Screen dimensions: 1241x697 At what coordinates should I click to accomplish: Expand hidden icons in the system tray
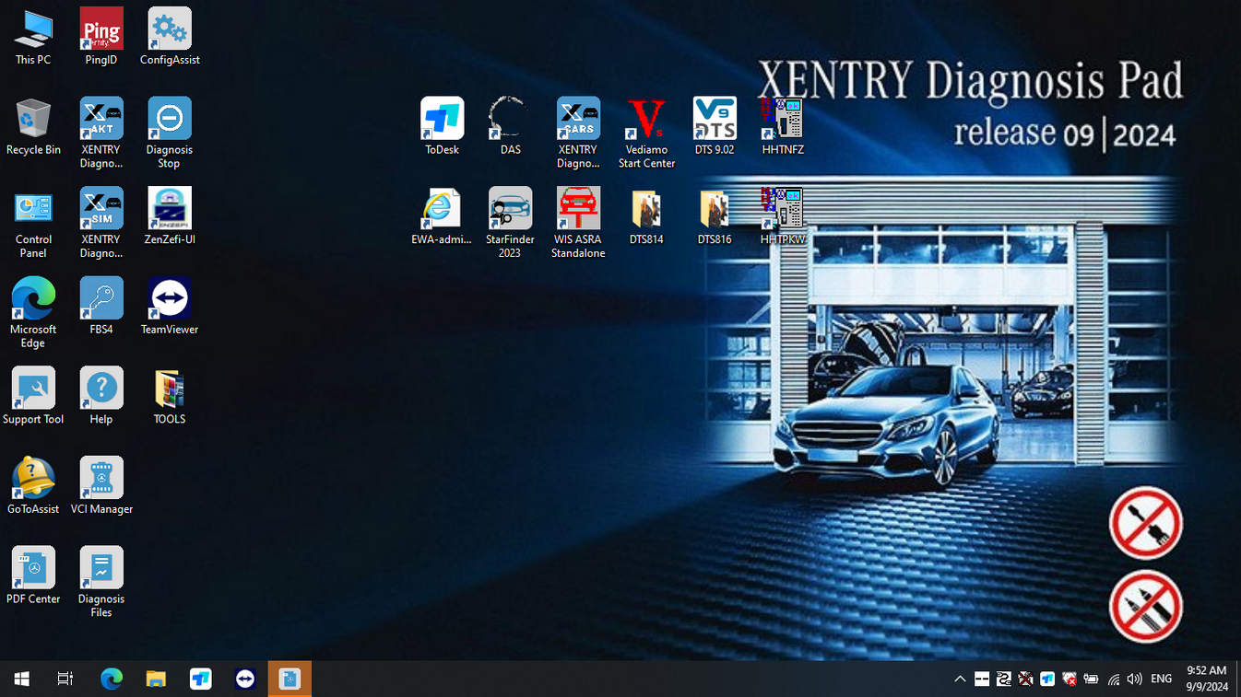tap(960, 679)
